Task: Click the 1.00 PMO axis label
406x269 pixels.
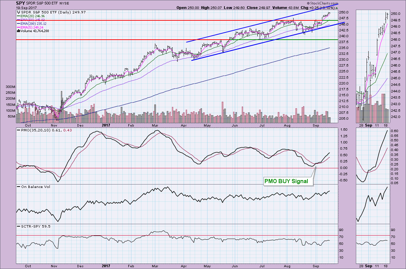Action: pyautogui.click(x=344, y=142)
